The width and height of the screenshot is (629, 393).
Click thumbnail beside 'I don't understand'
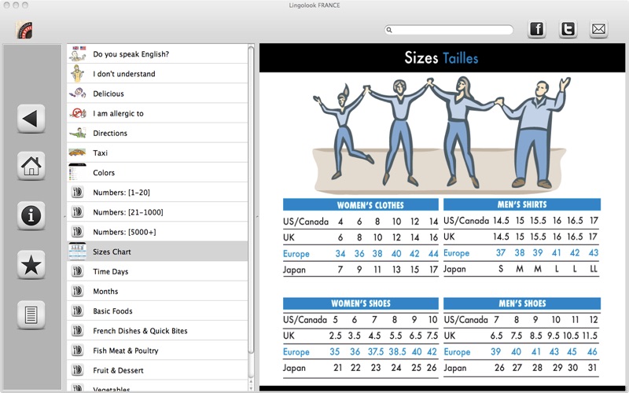[x=77, y=73]
